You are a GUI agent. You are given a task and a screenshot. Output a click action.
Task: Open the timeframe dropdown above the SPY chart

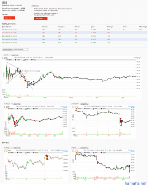pyautogui.click(x=8, y=148)
